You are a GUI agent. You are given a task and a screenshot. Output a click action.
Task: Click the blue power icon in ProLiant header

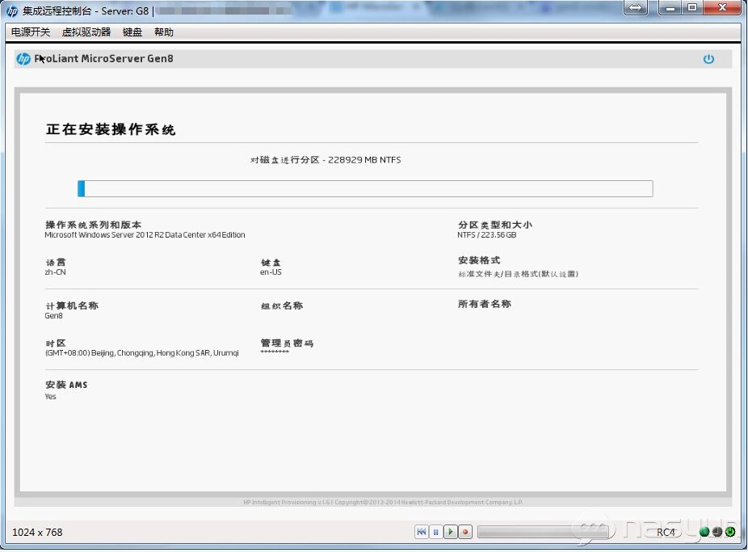(x=708, y=59)
